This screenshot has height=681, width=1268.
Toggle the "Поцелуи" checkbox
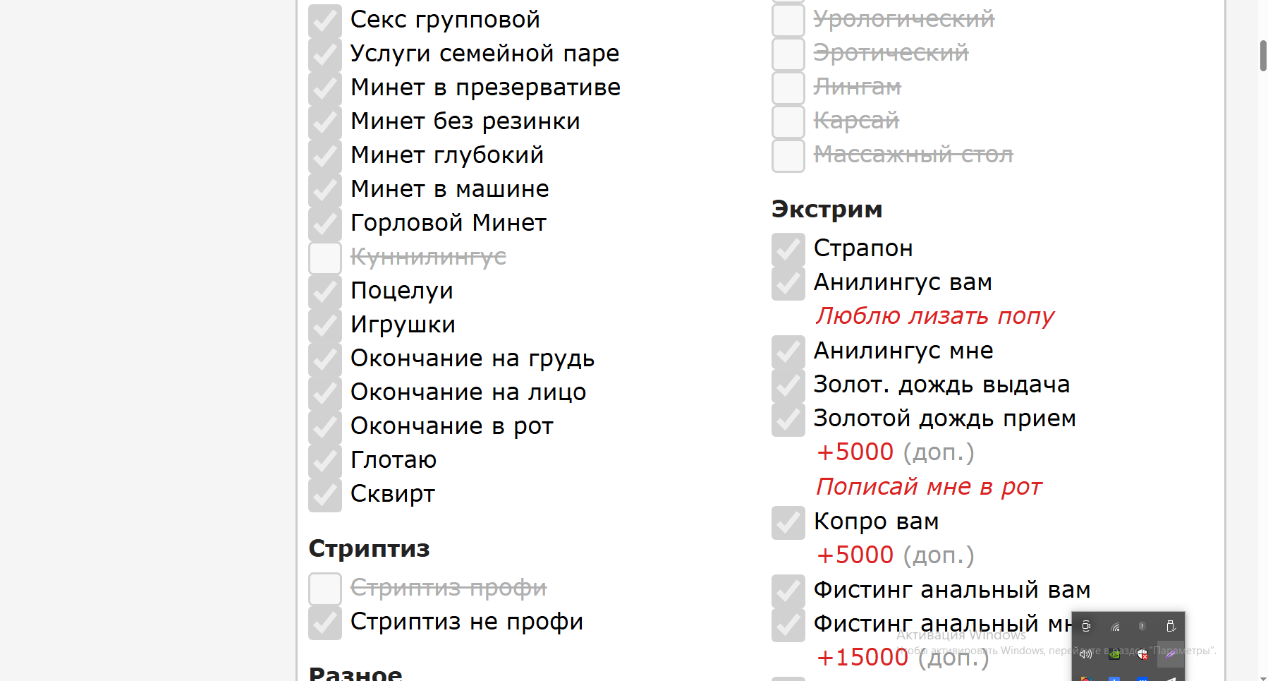pos(325,291)
